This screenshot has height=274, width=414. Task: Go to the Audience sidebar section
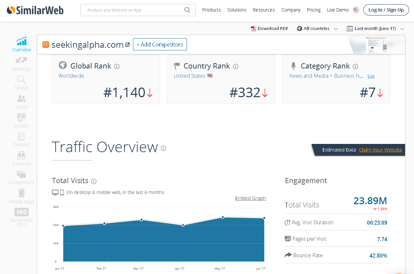21,158
